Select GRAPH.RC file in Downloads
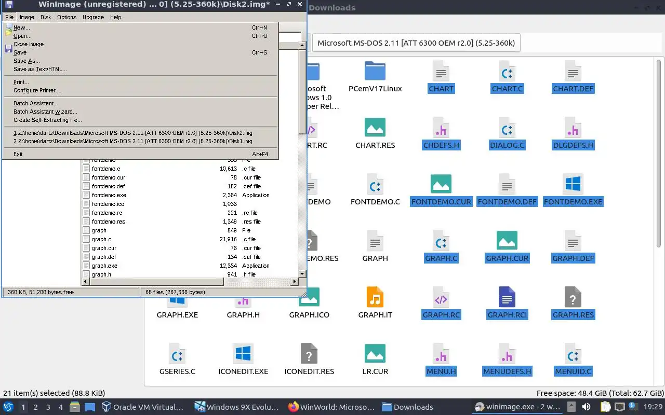 (441, 303)
